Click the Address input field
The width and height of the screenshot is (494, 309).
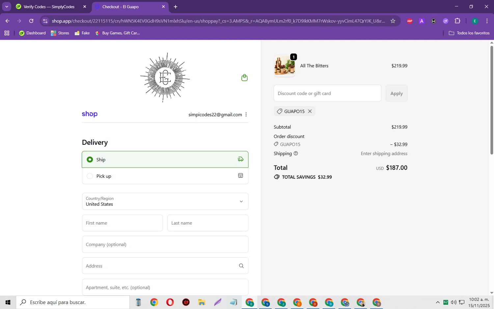click(x=165, y=266)
